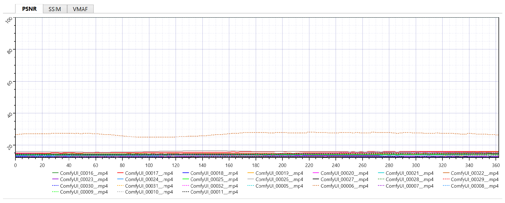
Task: Open the VMAF tab
Action: point(80,9)
